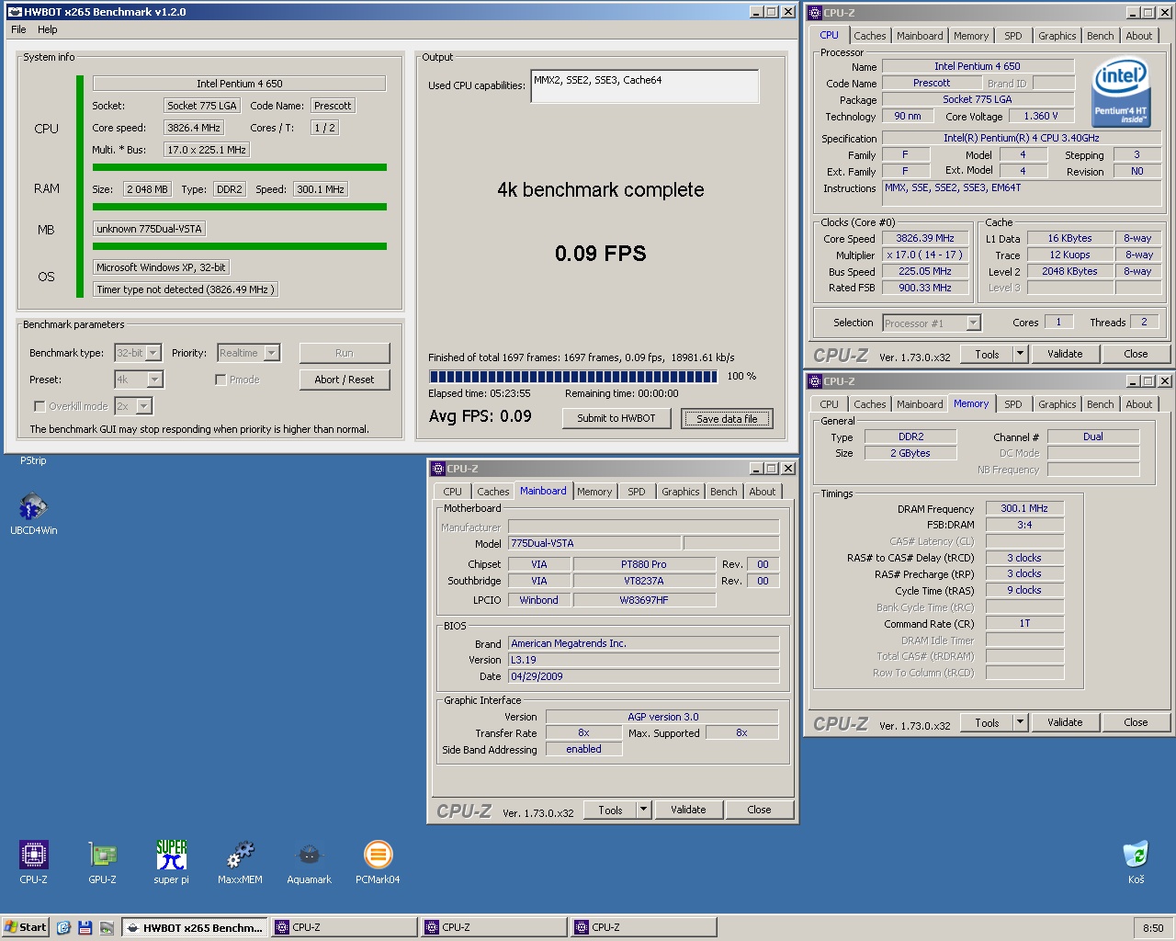Click Save data file button
Image resolution: width=1176 pixels, height=941 pixels.
click(x=727, y=418)
